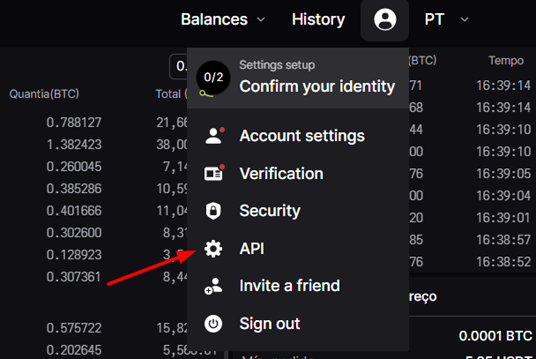
Task: Click Confirm your identity link
Action: (317, 87)
